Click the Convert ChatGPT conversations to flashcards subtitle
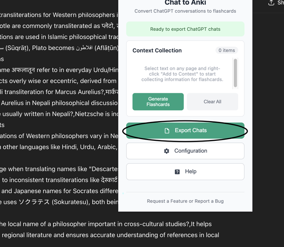284x247 pixels. point(185,11)
